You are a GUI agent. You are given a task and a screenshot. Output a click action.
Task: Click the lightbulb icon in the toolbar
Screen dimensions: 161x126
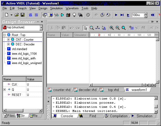(74, 15)
